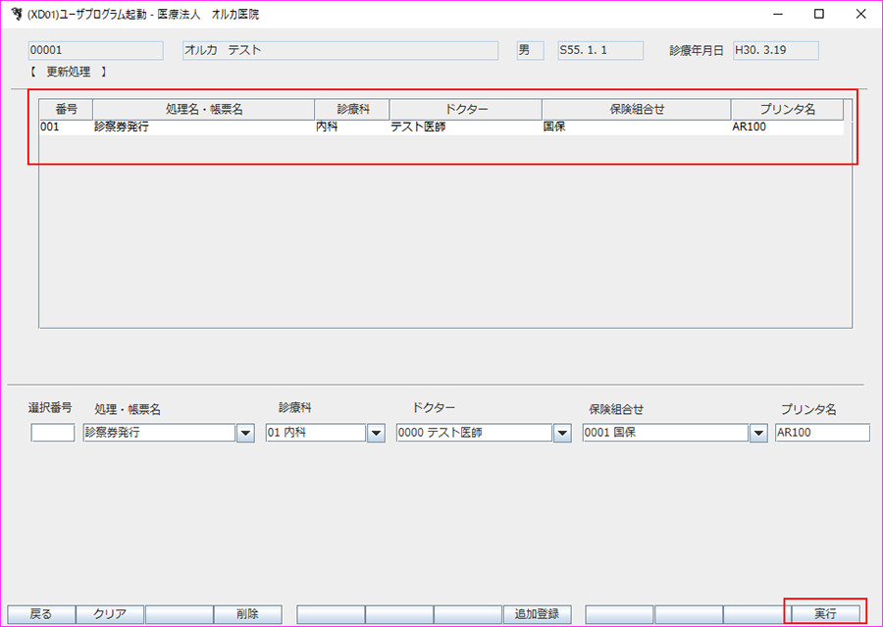Click the patient name field オルカ テスト
The height and width of the screenshot is (627, 883).
coord(338,50)
